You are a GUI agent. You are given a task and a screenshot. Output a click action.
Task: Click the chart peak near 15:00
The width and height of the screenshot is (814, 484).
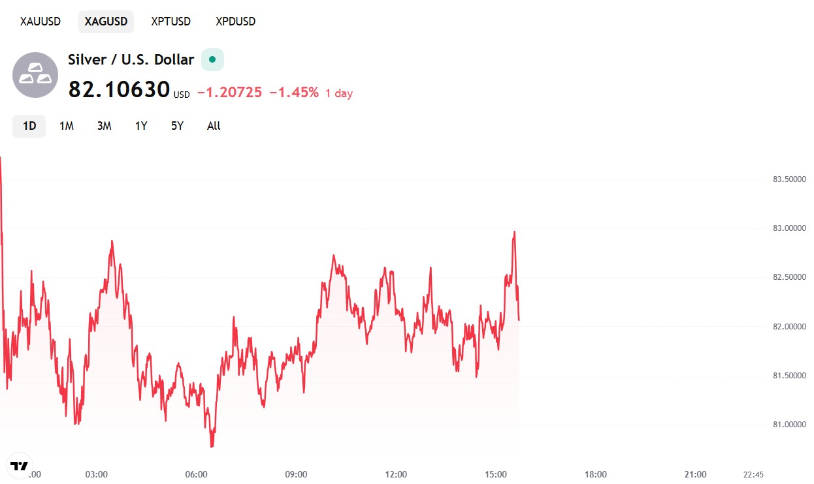point(514,232)
